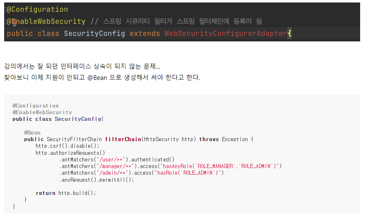Viewport: 368px width, 214px height.
Task: Click the 'extends' keyword in the dark editor
Action: click(144, 33)
